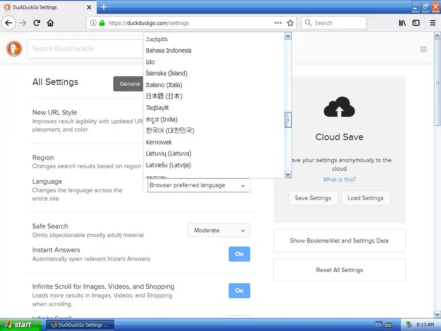Open the page actions three-dot menu
This screenshot has height=331, width=441.
click(x=278, y=23)
